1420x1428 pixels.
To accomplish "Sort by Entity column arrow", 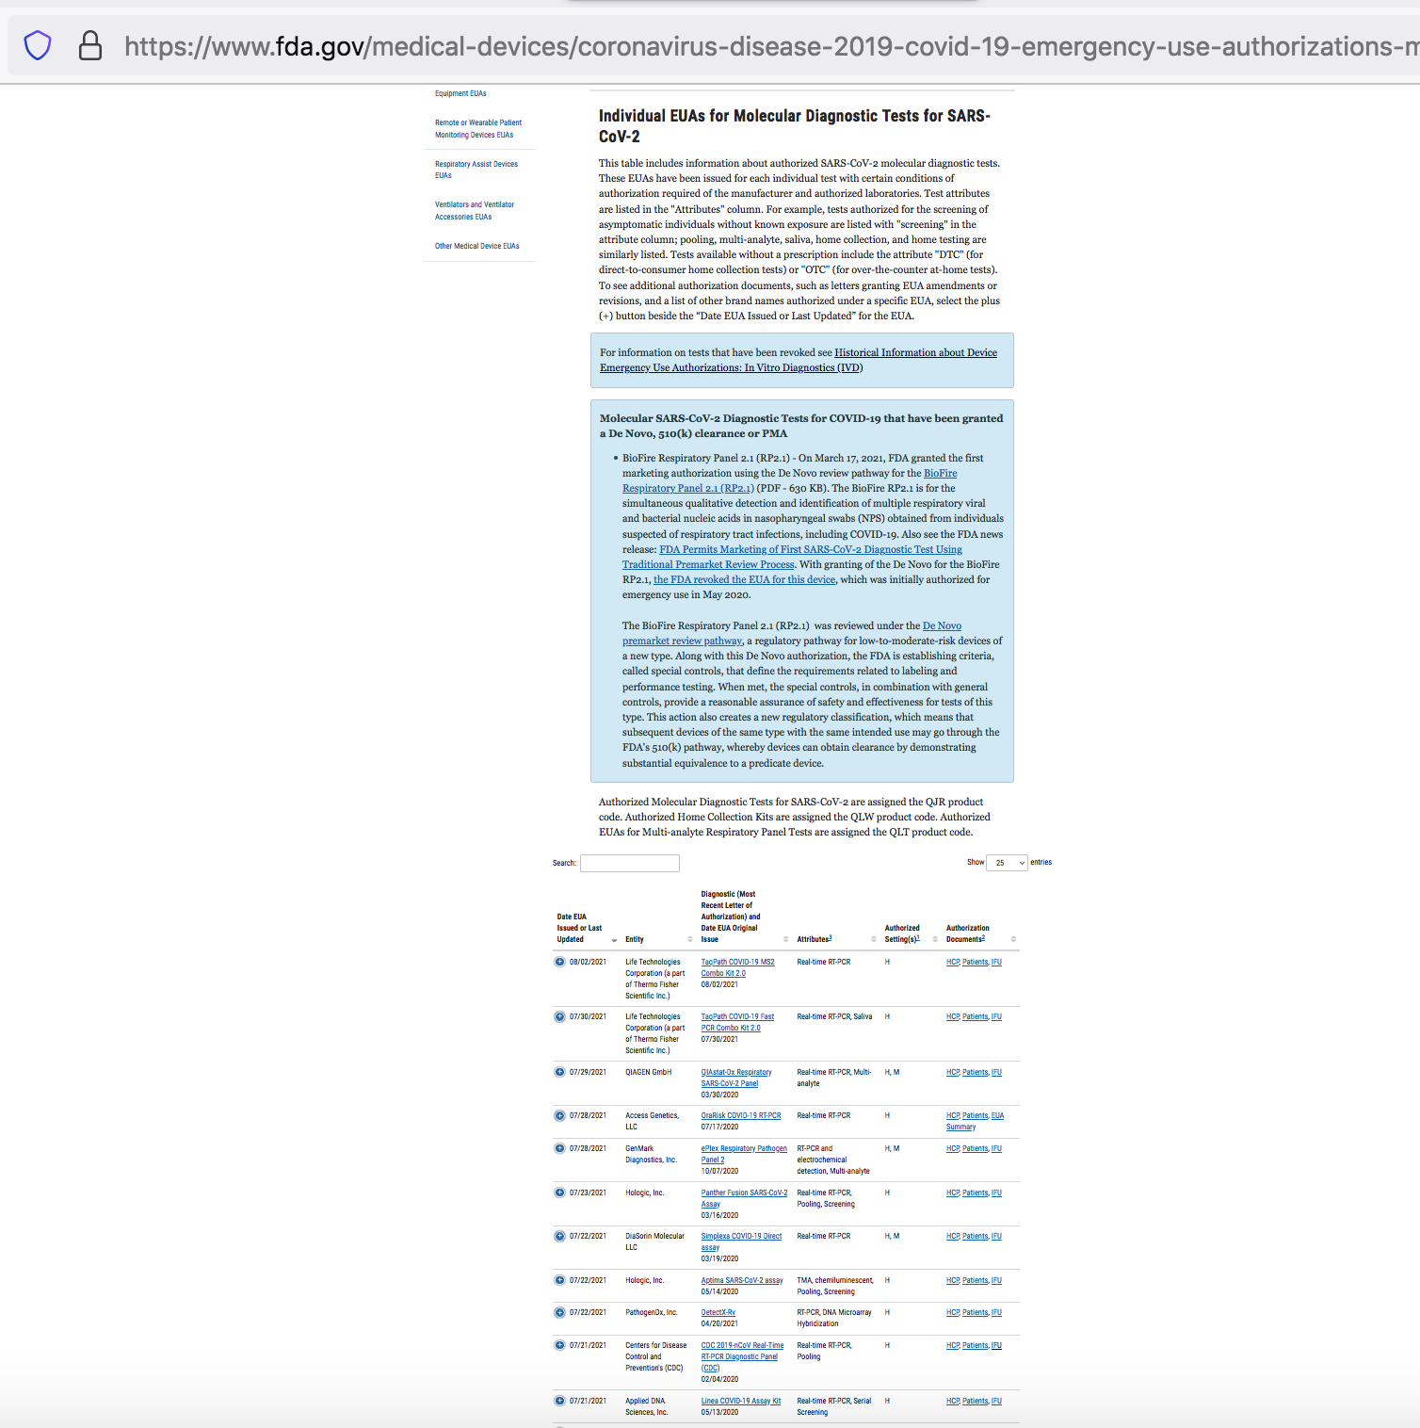I will click(x=690, y=939).
